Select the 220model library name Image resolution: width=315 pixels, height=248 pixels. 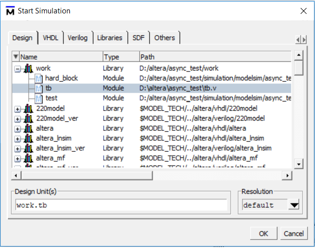(51, 109)
